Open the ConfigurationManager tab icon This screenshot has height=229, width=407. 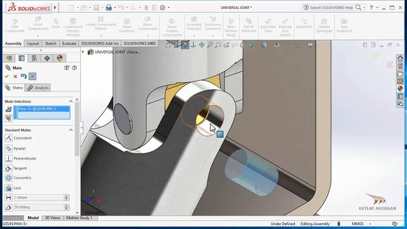point(34,58)
